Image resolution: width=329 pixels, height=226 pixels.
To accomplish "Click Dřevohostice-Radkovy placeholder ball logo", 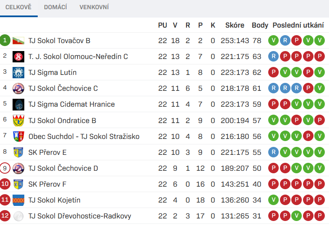I will pyautogui.click(x=18, y=216).
